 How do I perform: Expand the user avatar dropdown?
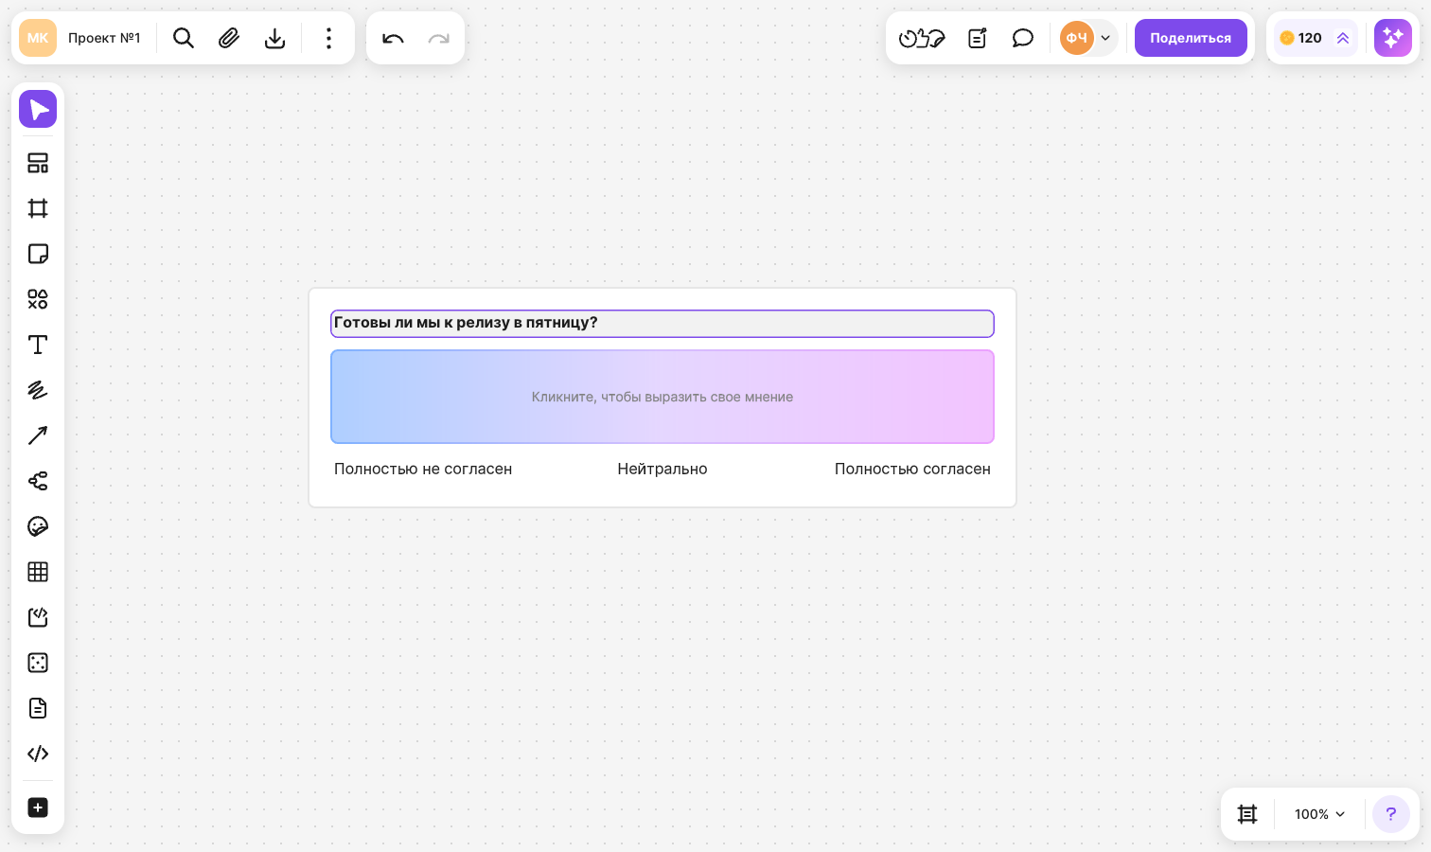1105,38
